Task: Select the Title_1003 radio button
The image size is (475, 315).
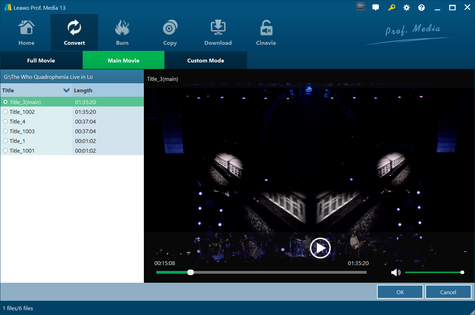Action: coord(5,131)
